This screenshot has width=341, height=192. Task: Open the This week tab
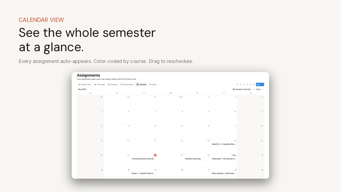(99, 85)
